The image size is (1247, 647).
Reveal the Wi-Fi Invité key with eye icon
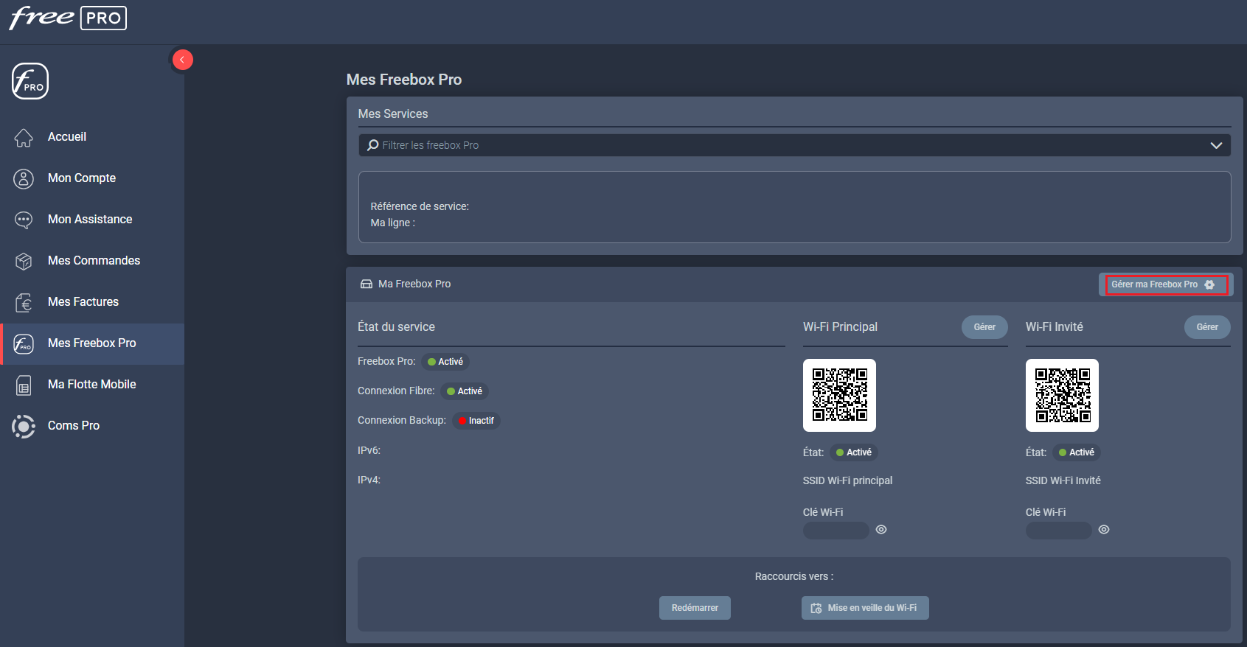coord(1104,530)
